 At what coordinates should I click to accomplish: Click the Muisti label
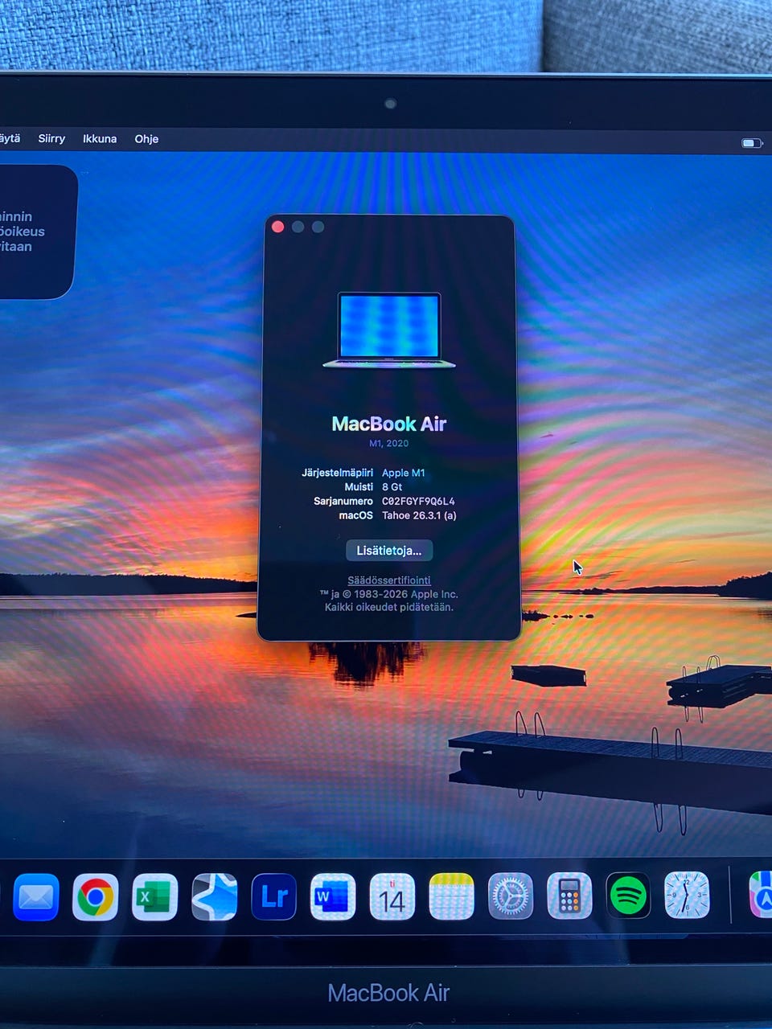pyautogui.click(x=359, y=487)
